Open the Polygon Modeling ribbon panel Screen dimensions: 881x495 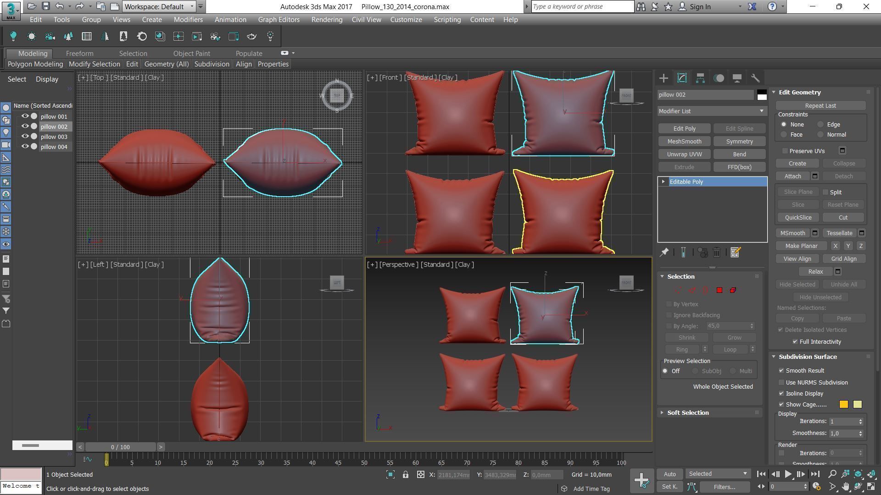pos(35,64)
